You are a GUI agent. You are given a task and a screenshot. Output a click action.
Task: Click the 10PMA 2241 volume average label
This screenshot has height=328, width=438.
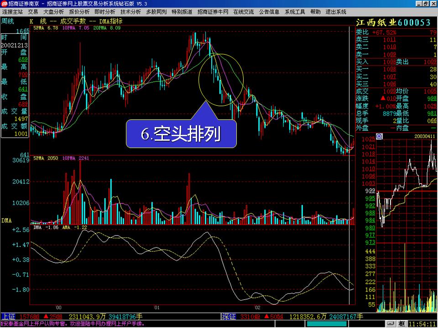[76, 158]
